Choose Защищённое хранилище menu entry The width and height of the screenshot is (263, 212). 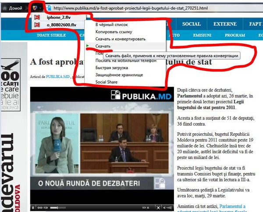[x=119, y=75]
